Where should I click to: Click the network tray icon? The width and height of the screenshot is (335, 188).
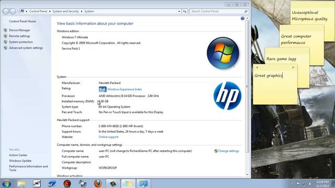tap(304, 184)
